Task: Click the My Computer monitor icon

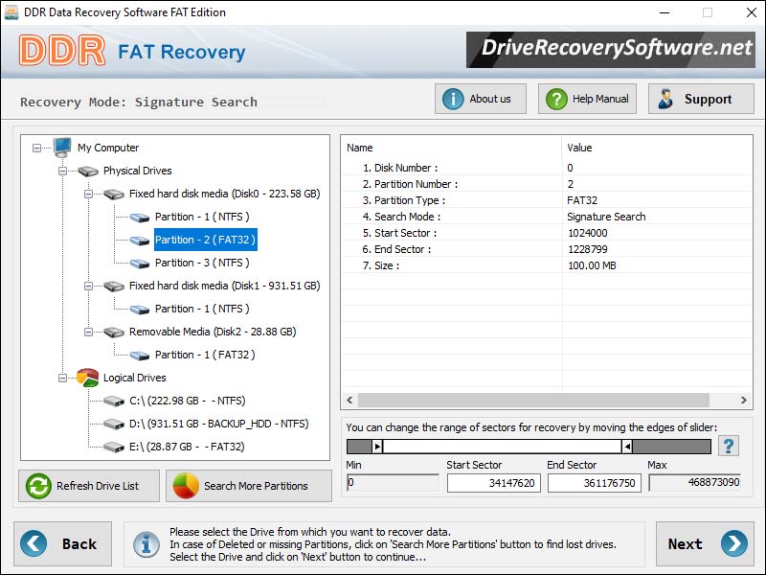Action: pos(62,148)
